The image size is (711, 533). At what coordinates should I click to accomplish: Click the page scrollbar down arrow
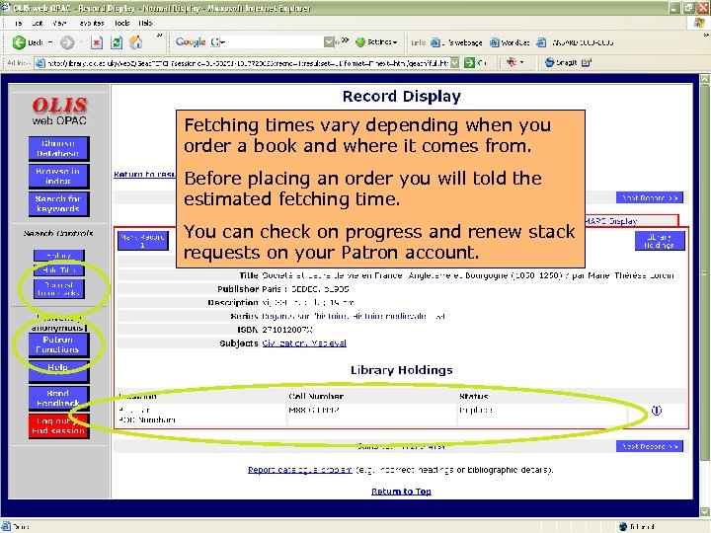[704, 512]
